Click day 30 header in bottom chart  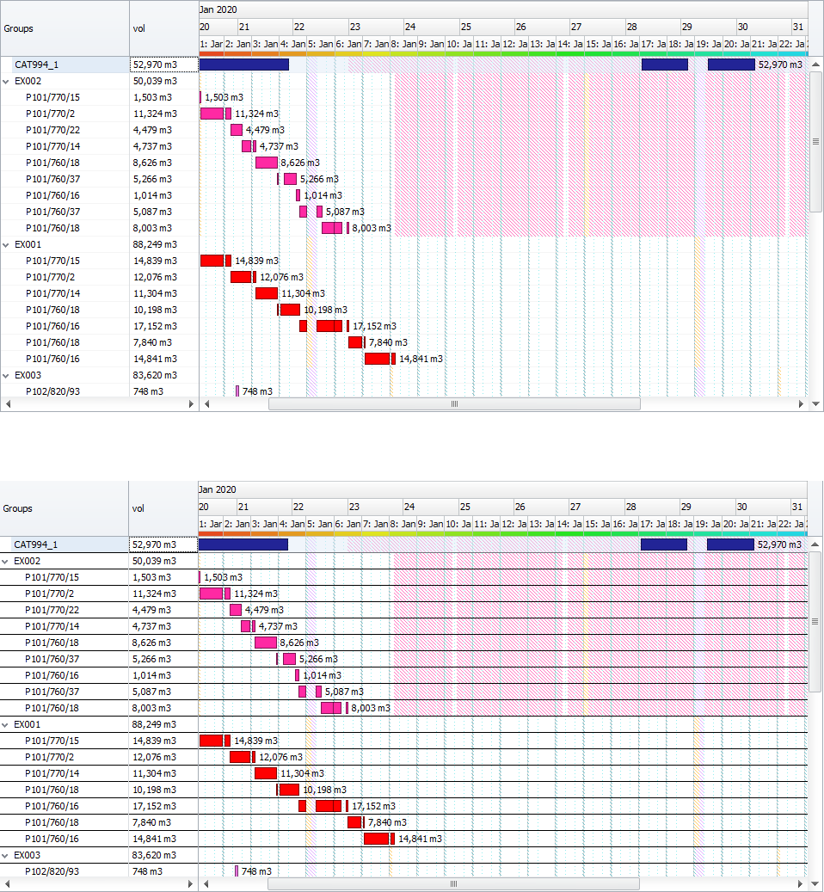point(763,507)
